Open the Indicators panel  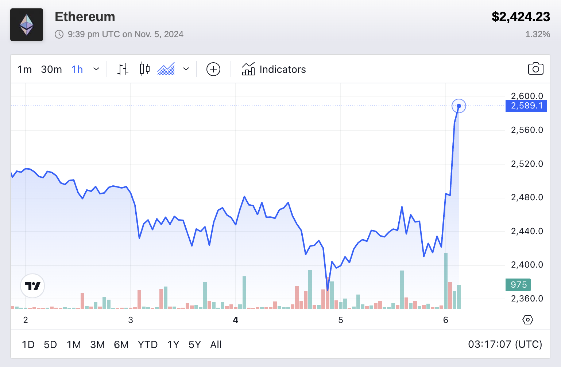coord(273,69)
